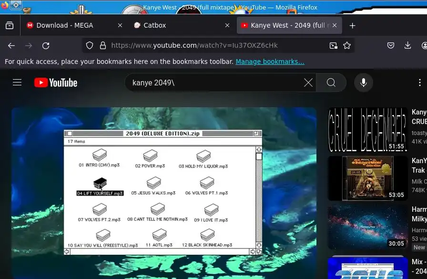Screen dimensions: 427x279
Task: Click the zip window's scroll down arrow
Action: point(259,245)
